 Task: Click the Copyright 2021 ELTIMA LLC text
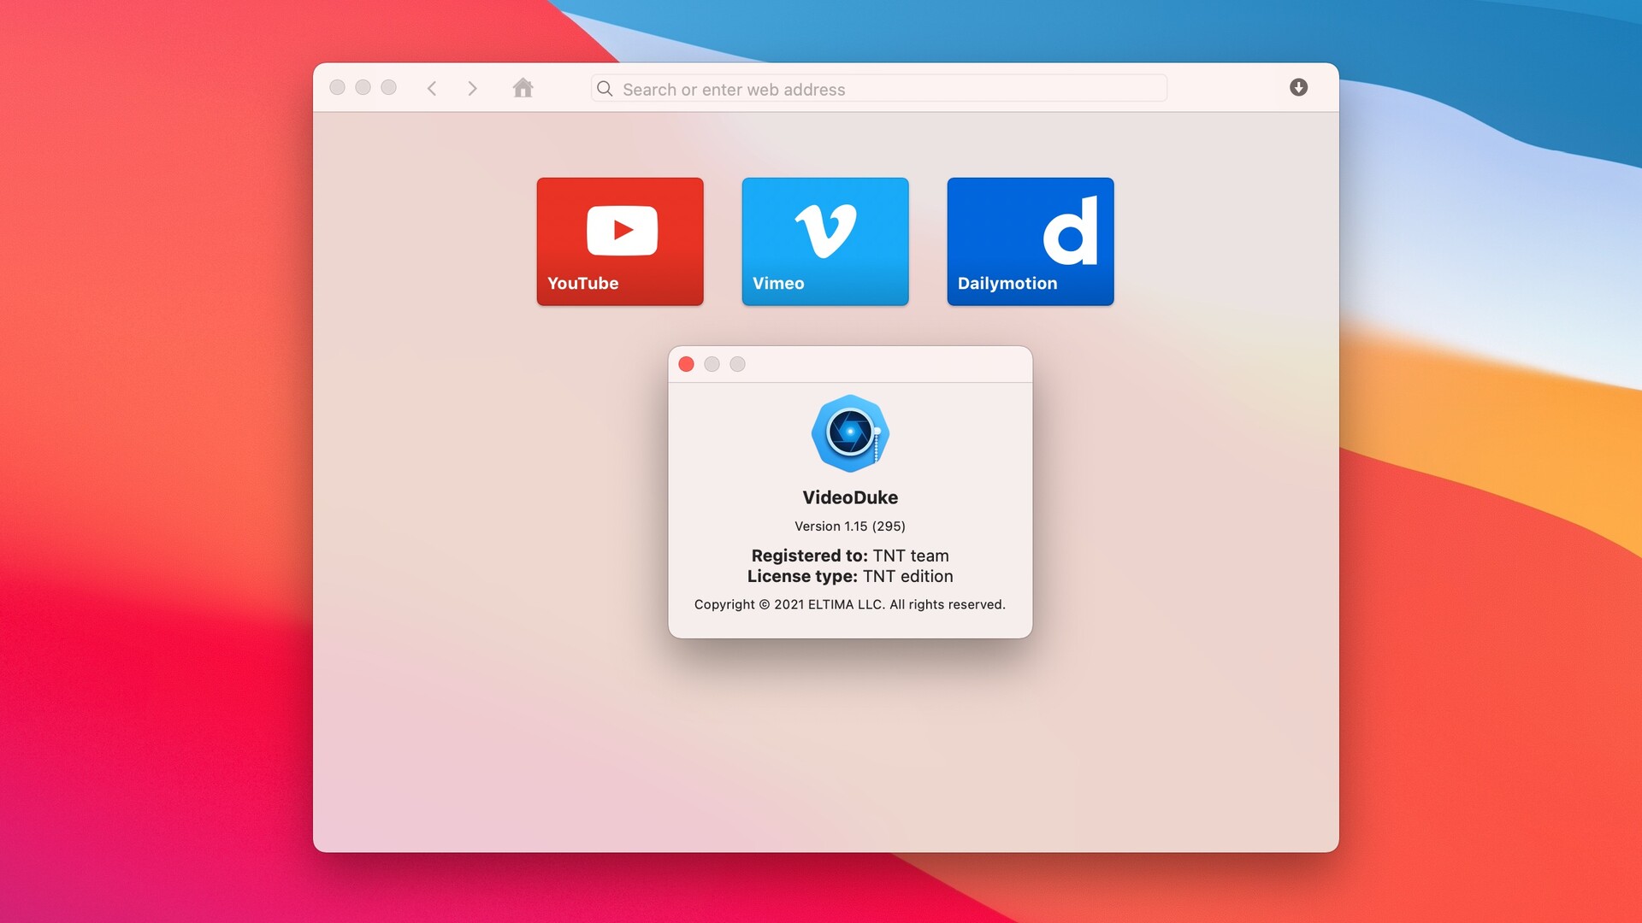point(850,604)
